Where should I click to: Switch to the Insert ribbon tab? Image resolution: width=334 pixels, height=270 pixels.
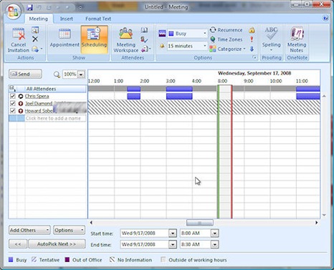(x=67, y=19)
